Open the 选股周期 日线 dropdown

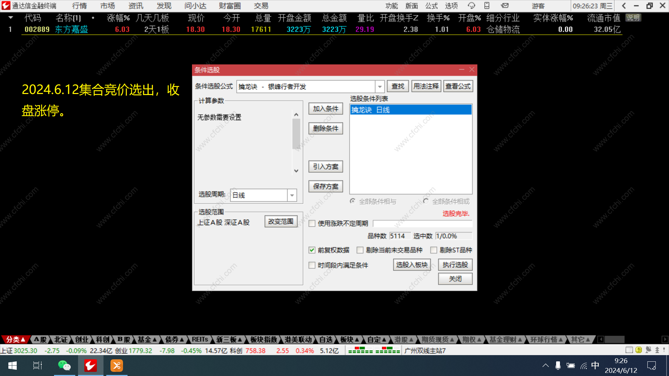292,195
